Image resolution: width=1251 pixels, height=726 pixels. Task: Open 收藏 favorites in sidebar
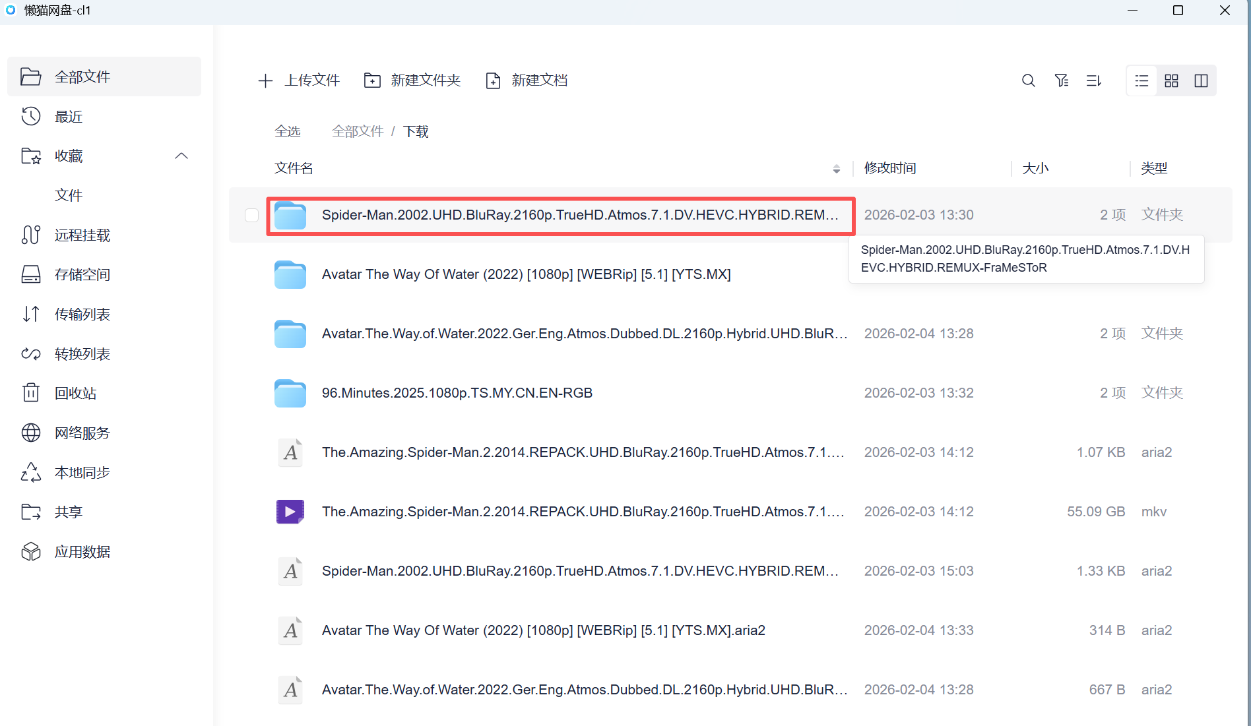click(x=69, y=156)
